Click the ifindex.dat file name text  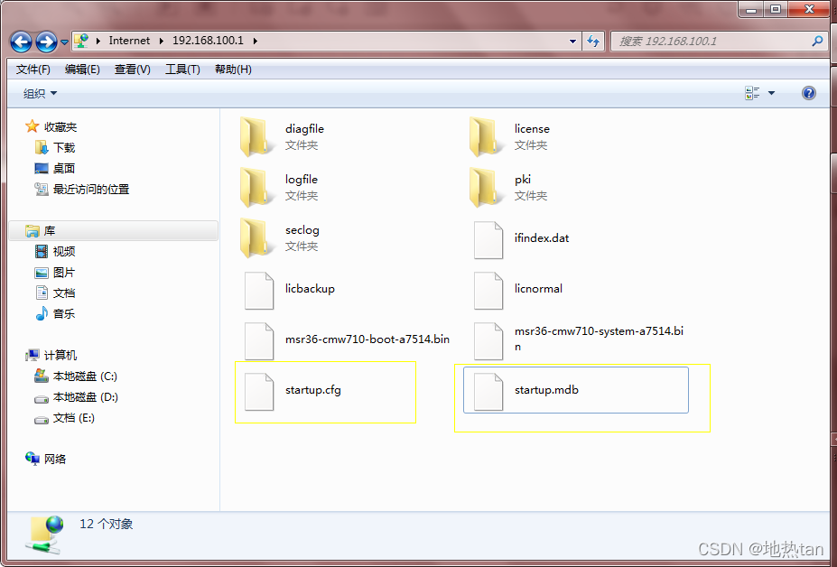pyautogui.click(x=542, y=238)
